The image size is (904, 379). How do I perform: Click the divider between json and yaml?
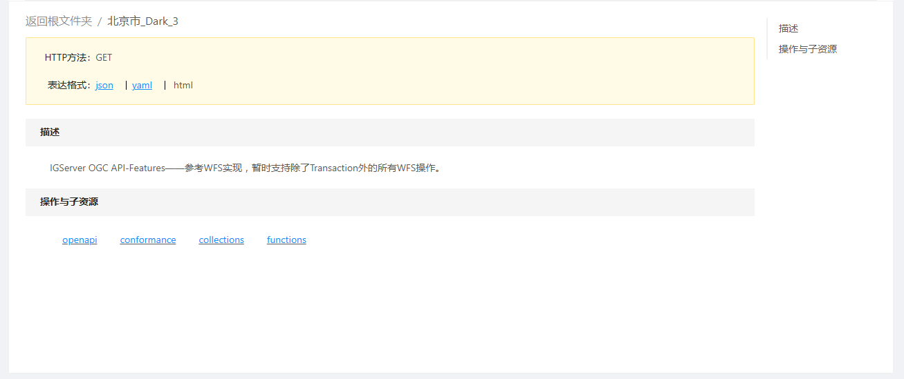126,86
